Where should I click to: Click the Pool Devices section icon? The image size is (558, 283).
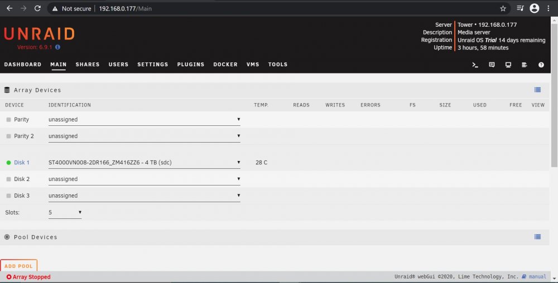click(7, 237)
